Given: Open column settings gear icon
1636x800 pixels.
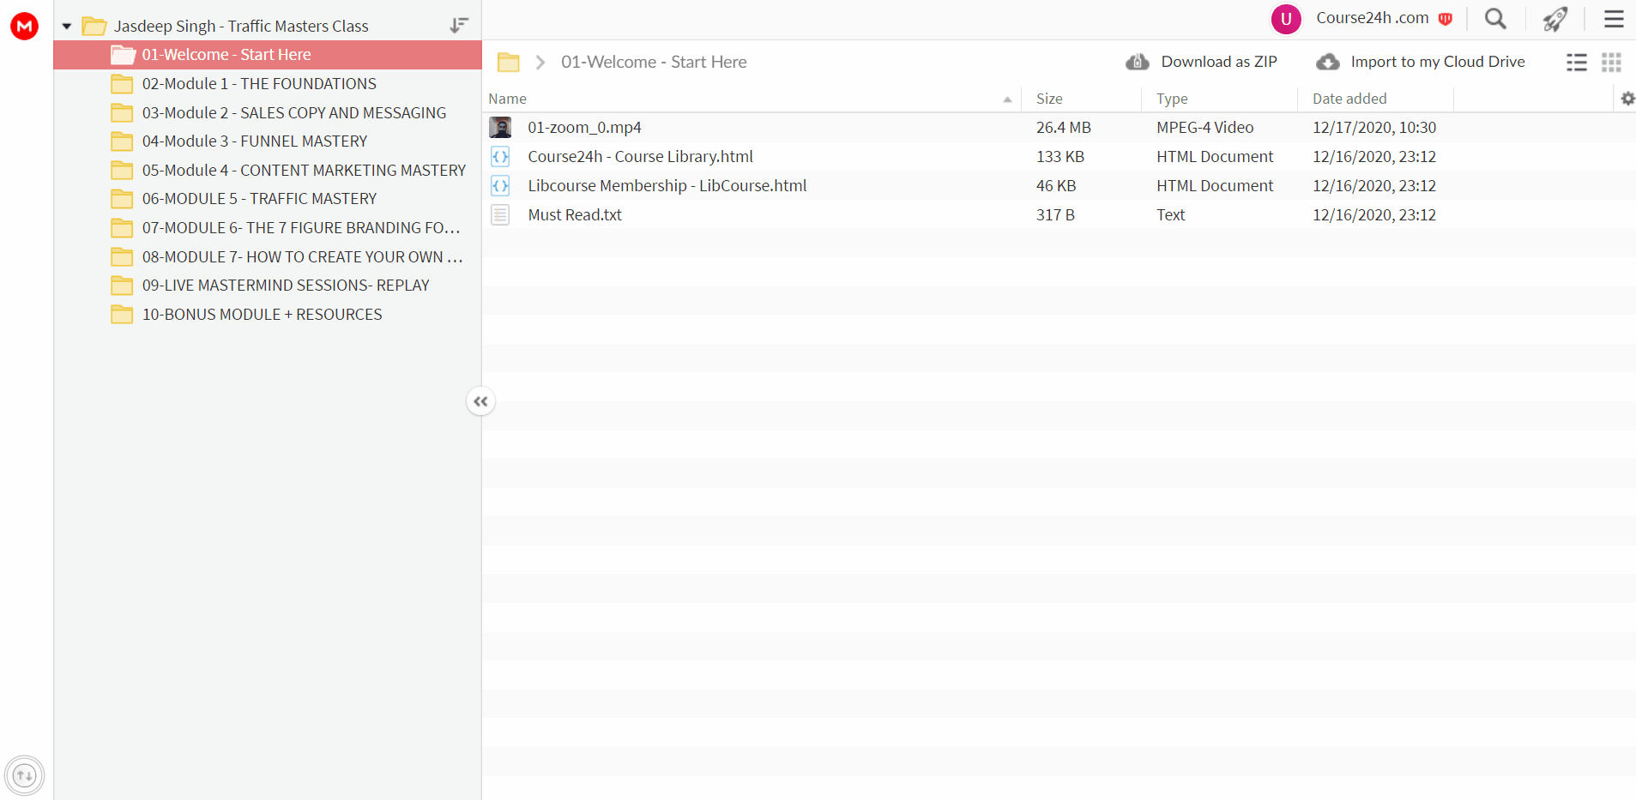Looking at the screenshot, I should tap(1627, 99).
